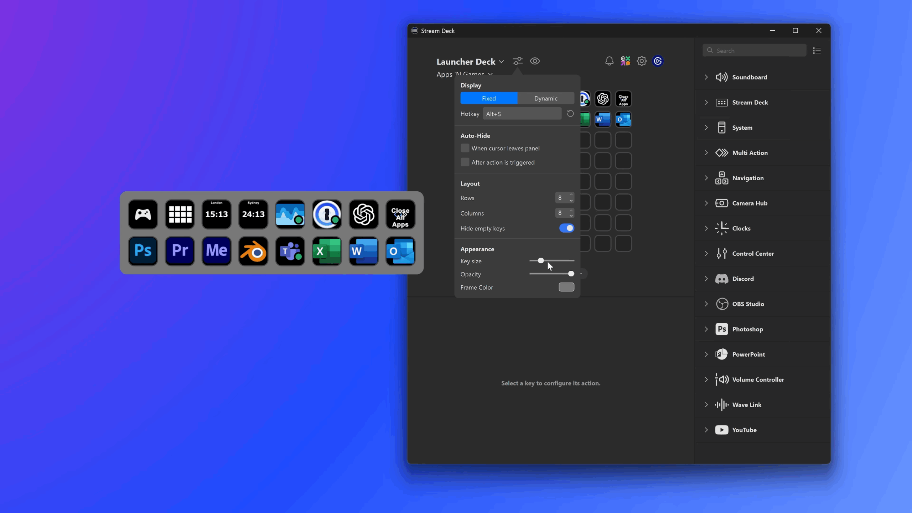Open the Launcher Deck device dropdown
912x513 pixels.
(470, 61)
